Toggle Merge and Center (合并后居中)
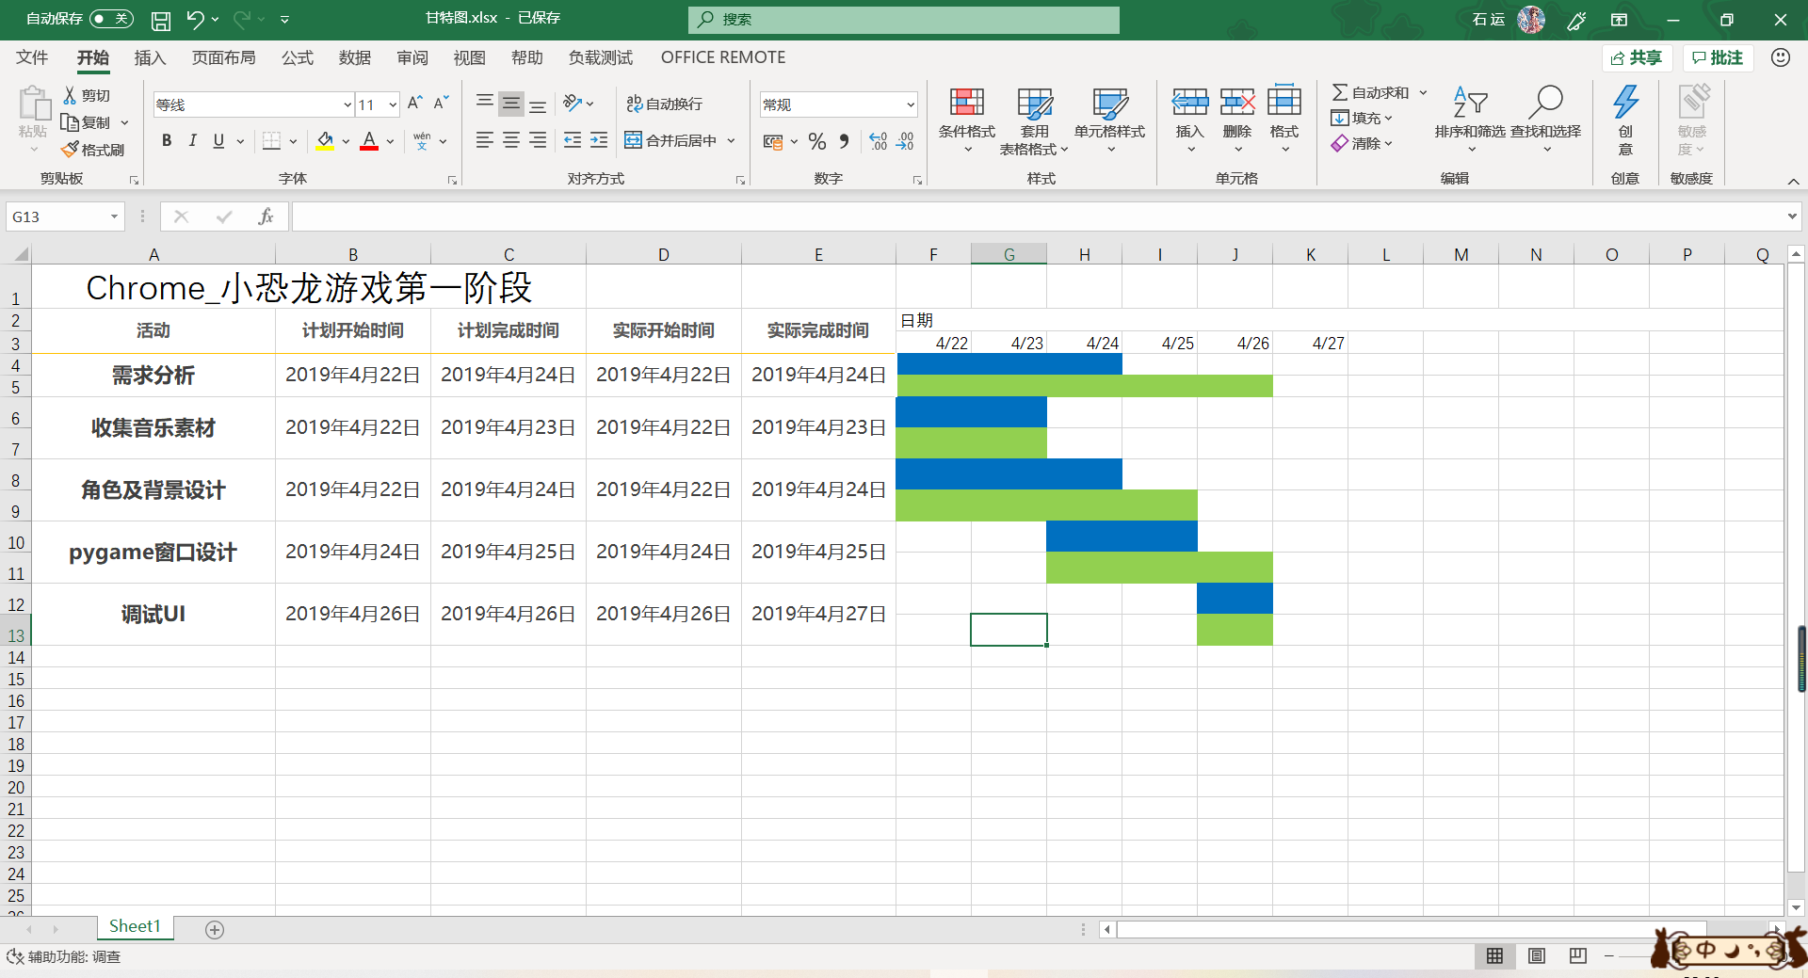The height and width of the screenshot is (978, 1808). (671, 140)
